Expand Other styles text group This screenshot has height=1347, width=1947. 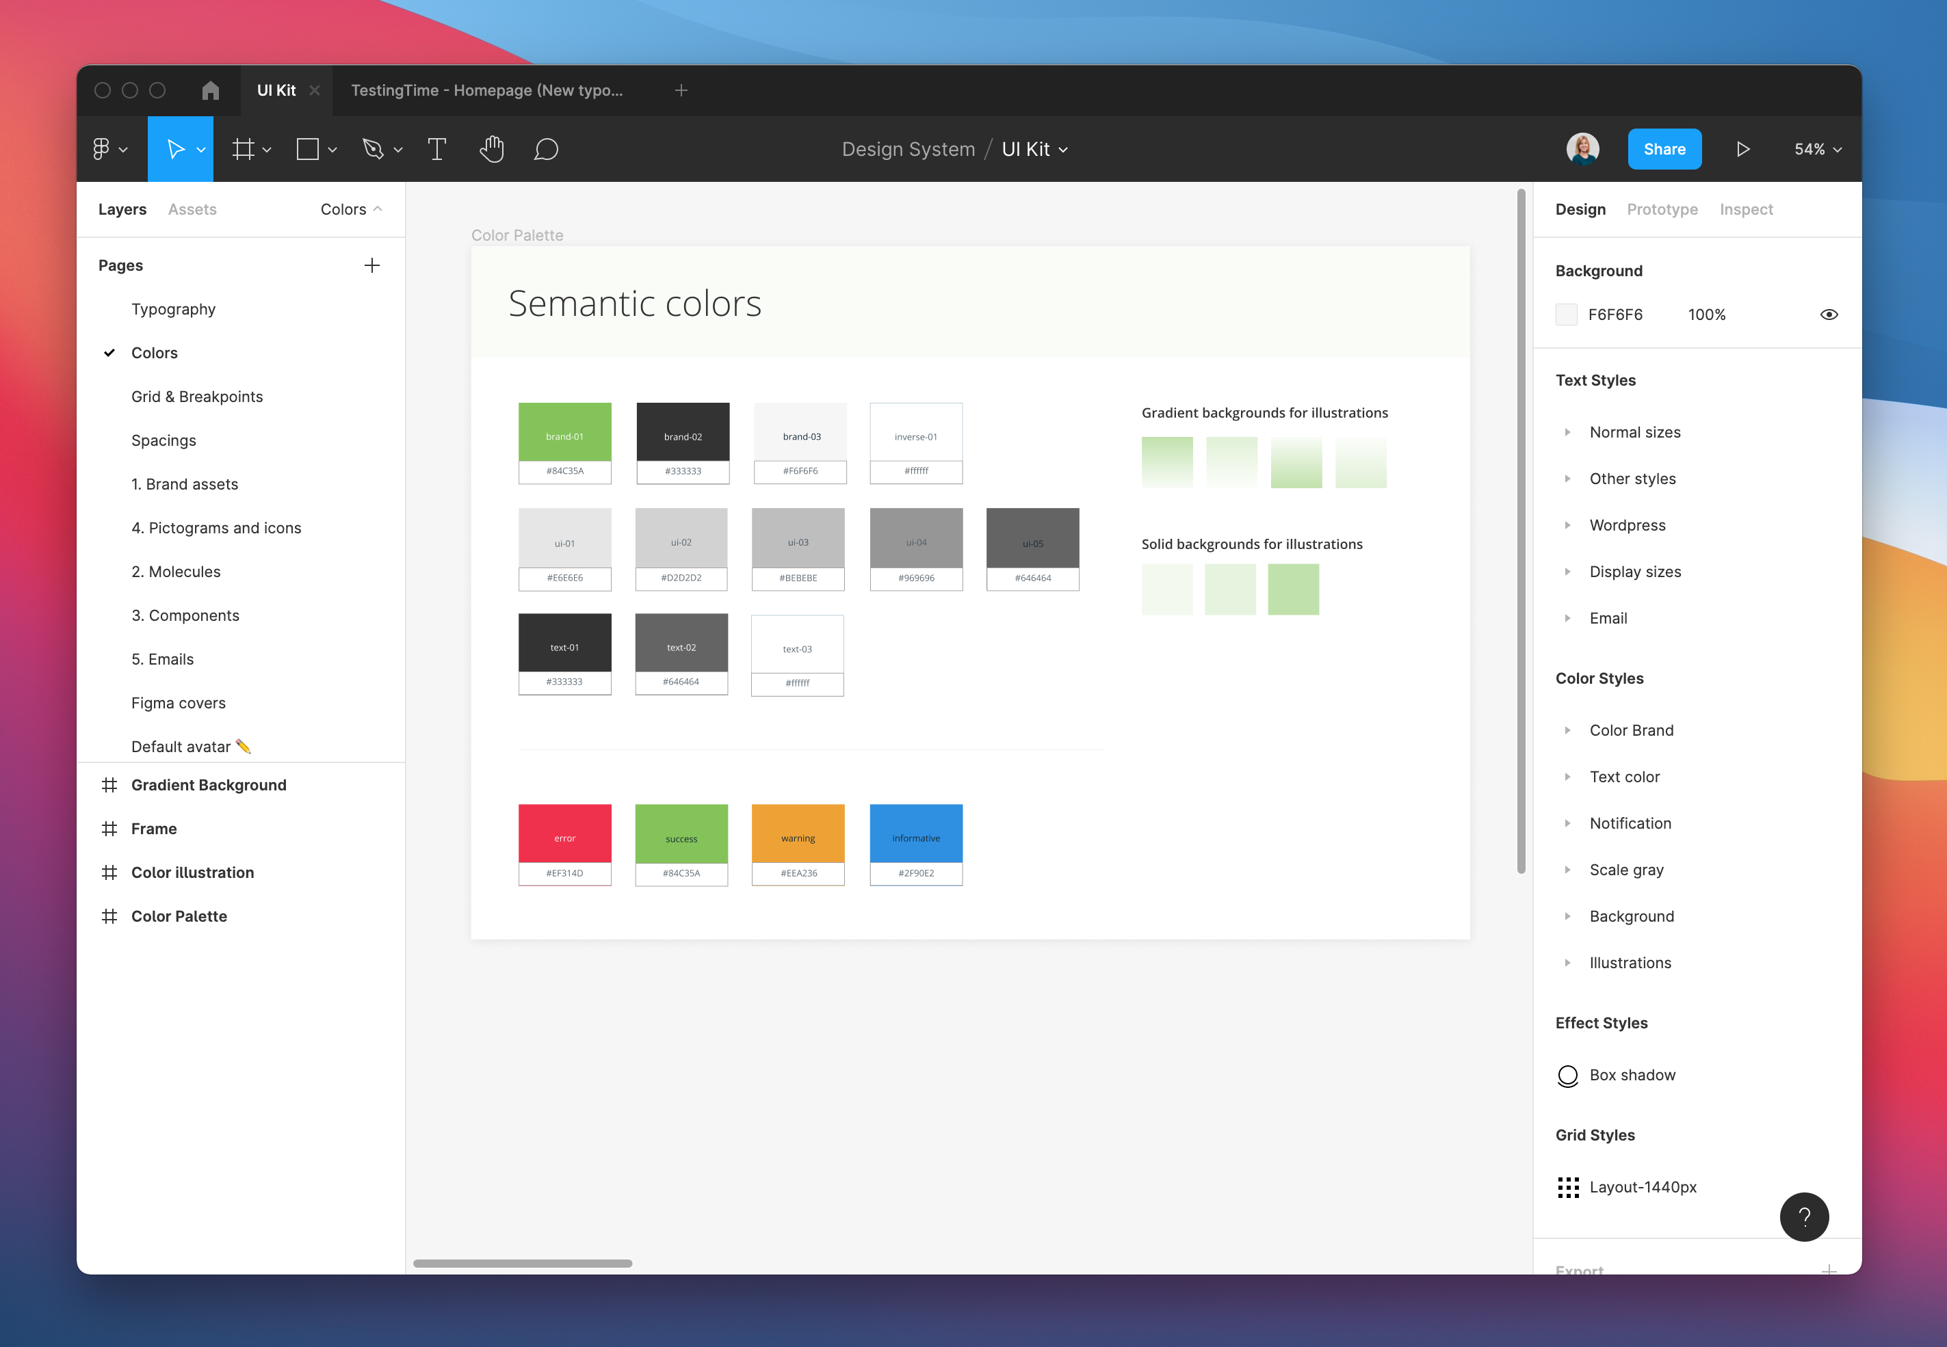(x=1567, y=479)
